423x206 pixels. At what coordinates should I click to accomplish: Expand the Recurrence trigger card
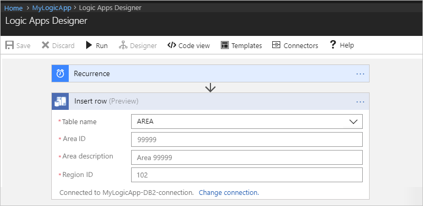(210, 73)
